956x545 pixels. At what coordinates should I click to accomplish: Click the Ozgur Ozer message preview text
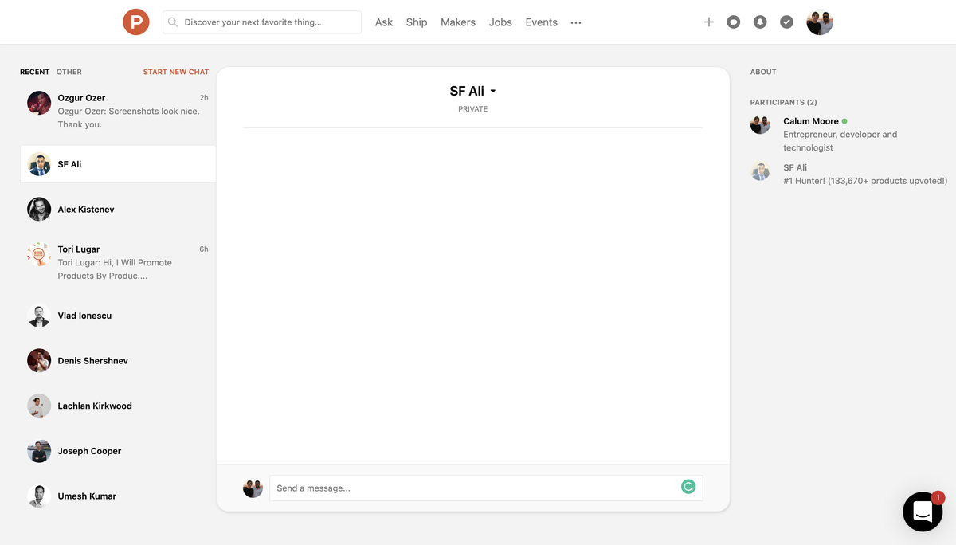click(x=129, y=118)
